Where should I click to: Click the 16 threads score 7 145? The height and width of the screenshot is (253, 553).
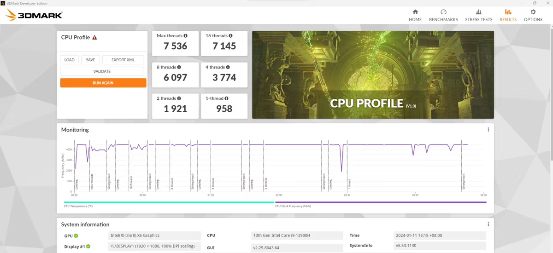[x=224, y=46]
